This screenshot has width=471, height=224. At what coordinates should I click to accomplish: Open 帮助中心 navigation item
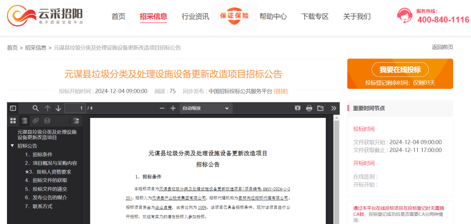click(x=273, y=16)
